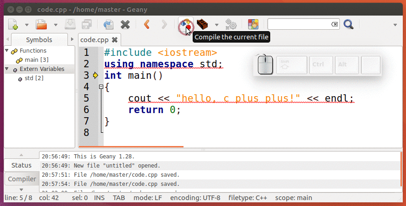Navigate back with orange arrow

[147, 24]
